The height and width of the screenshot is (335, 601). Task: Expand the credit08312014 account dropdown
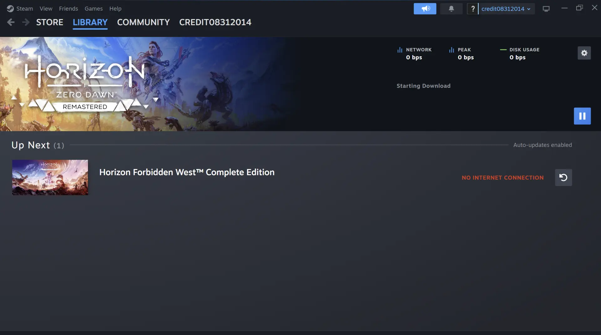click(x=506, y=9)
